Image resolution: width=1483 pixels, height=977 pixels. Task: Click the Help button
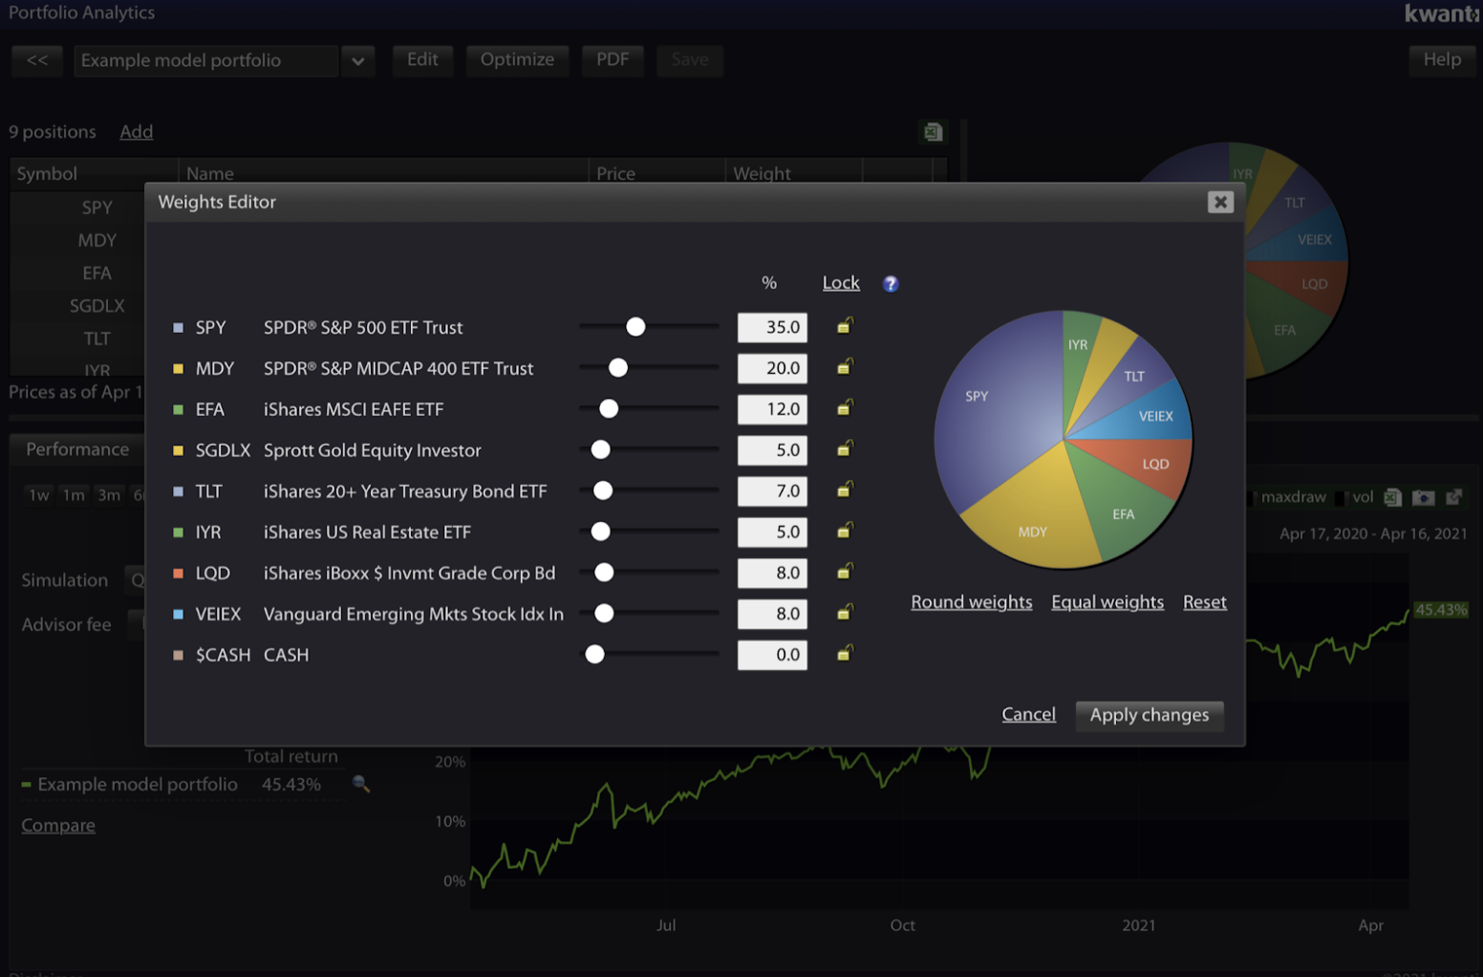coord(1442,60)
